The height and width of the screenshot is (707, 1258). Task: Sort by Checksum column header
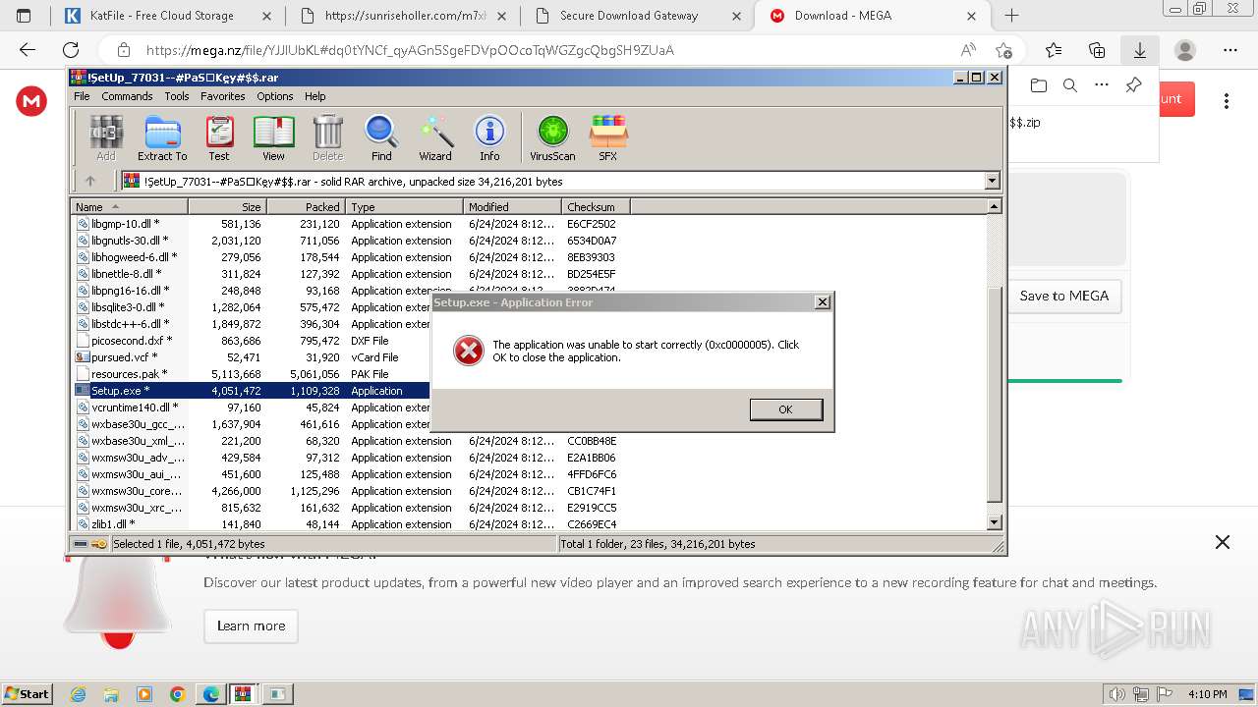click(596, 206)
